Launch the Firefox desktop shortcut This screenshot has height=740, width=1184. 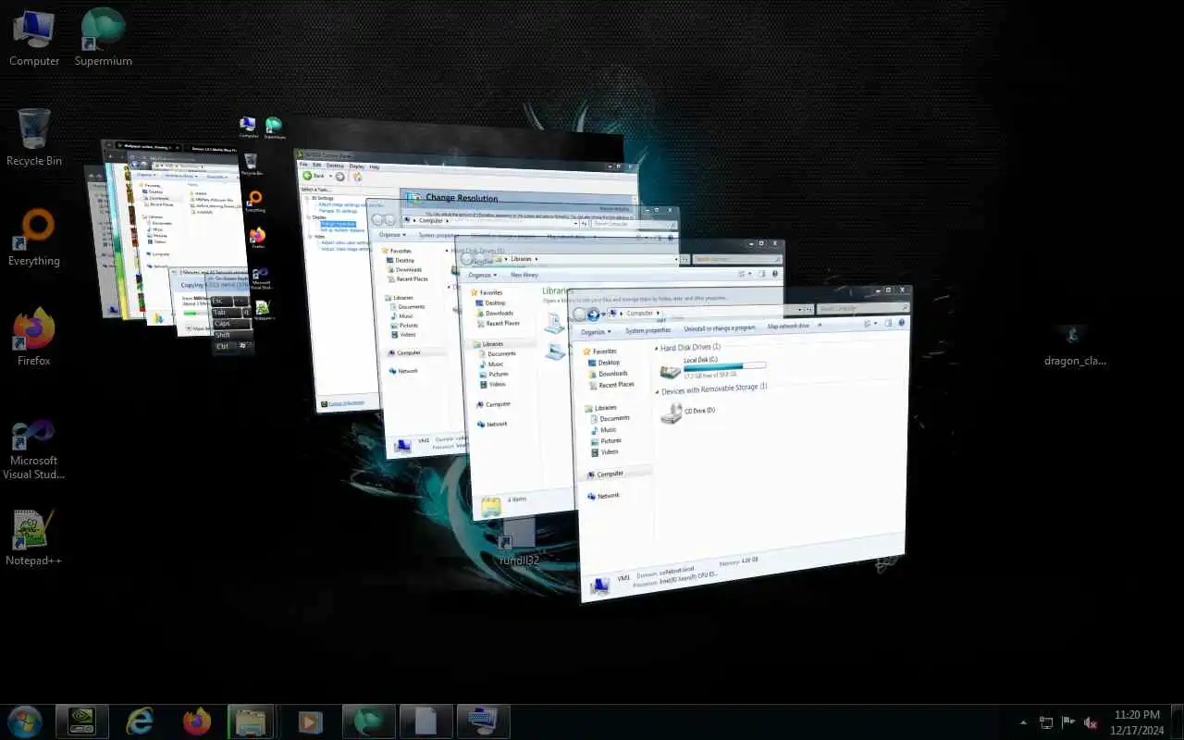pyautogui.click(x=34, y=337)
